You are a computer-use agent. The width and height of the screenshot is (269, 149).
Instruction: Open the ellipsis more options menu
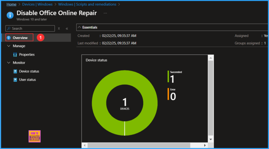pyautogui.click(x=105, y=13)
